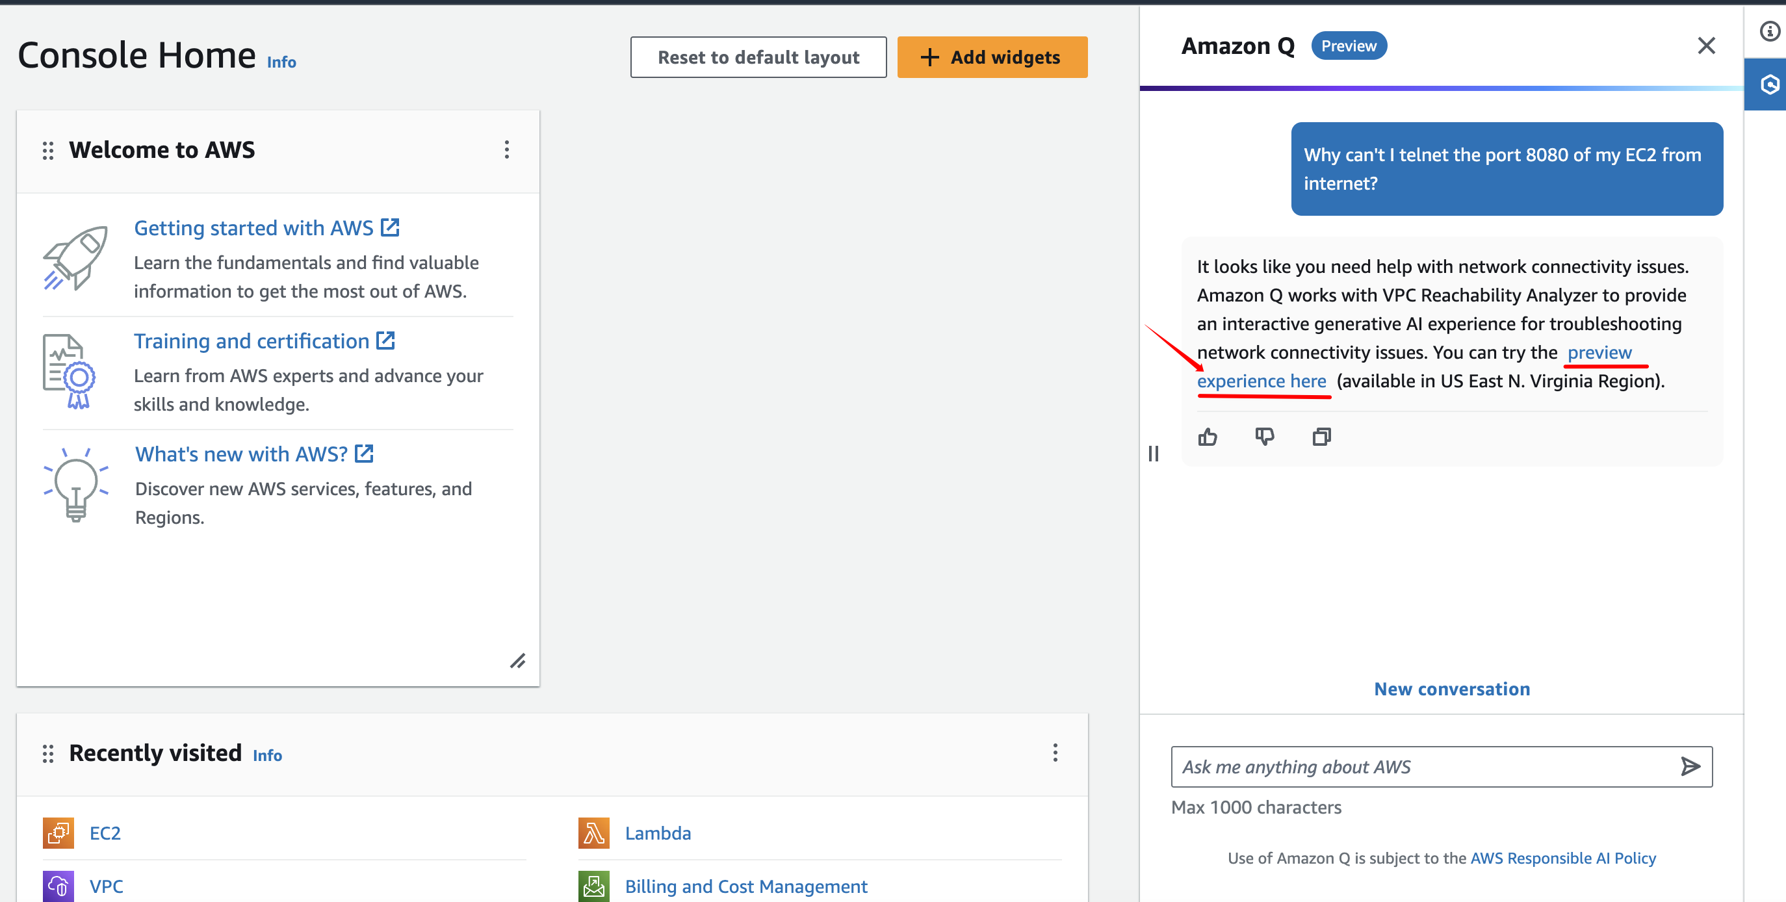Click the panel resize handle beside chat
Viewport: 1786px width, 902px height.
[x=1153, y=454]
